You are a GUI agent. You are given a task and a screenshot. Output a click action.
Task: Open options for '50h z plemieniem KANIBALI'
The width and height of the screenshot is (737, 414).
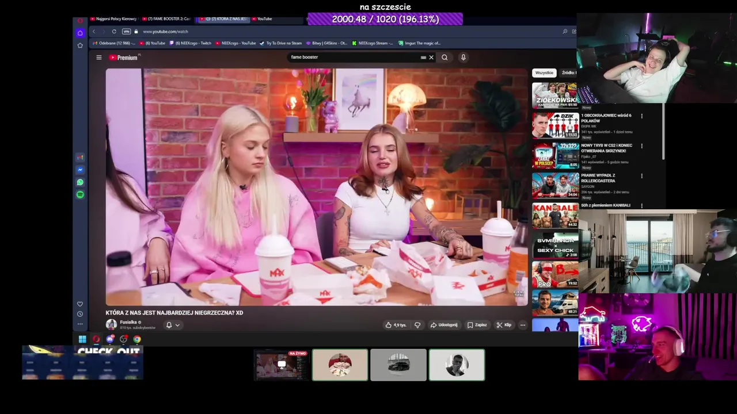tap(642, 205)
